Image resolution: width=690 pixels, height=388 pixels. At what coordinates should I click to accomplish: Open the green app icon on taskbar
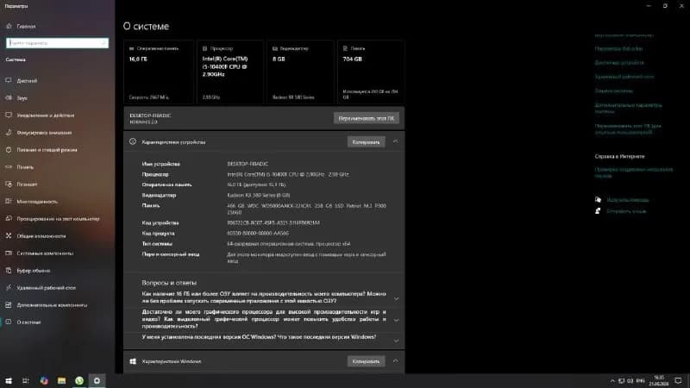[79, 380]
